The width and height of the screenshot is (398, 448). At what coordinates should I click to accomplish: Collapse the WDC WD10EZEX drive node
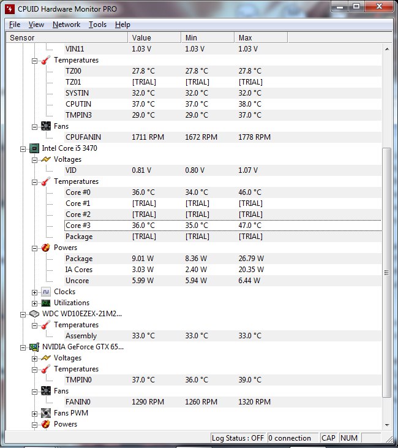tap(23, 314)
